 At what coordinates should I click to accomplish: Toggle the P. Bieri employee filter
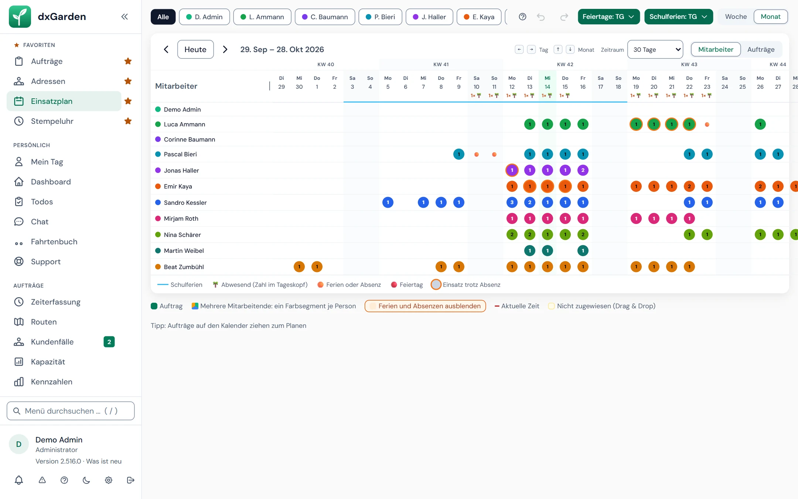(x=381, y=17)
